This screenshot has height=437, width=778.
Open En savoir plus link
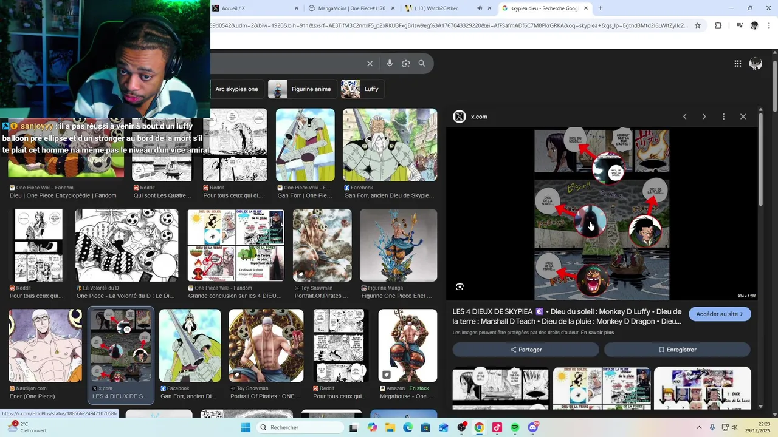(597, 333)
